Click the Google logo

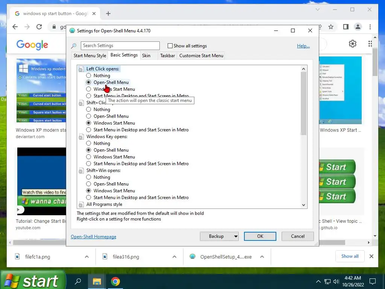coord(32,45)
